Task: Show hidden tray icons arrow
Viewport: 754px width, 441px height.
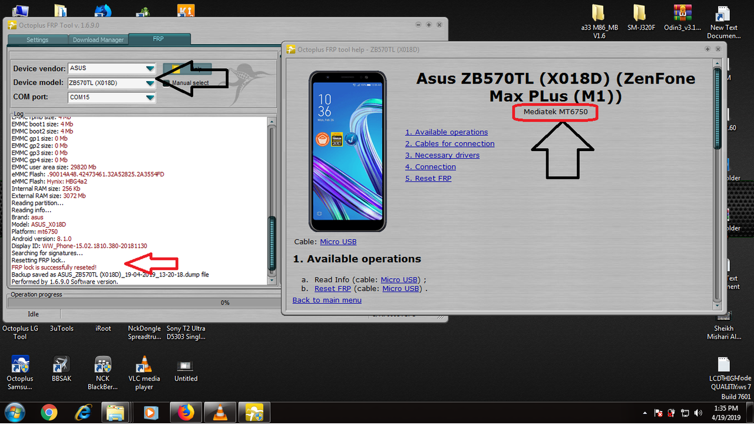Action: pos(645,413)
